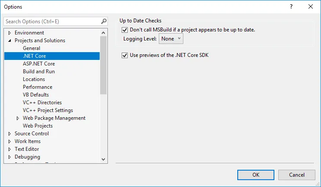Expand the Web Package Management node
321x187 pixels.
[x=18, y=118]
